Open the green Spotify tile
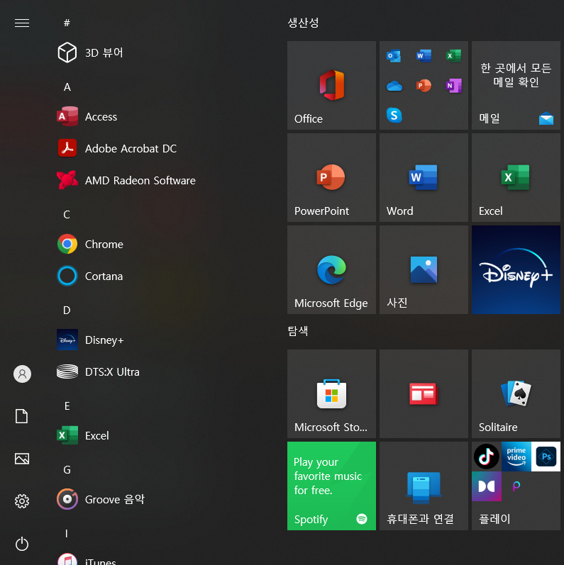 pyautogui.click(x=331, y=486)
